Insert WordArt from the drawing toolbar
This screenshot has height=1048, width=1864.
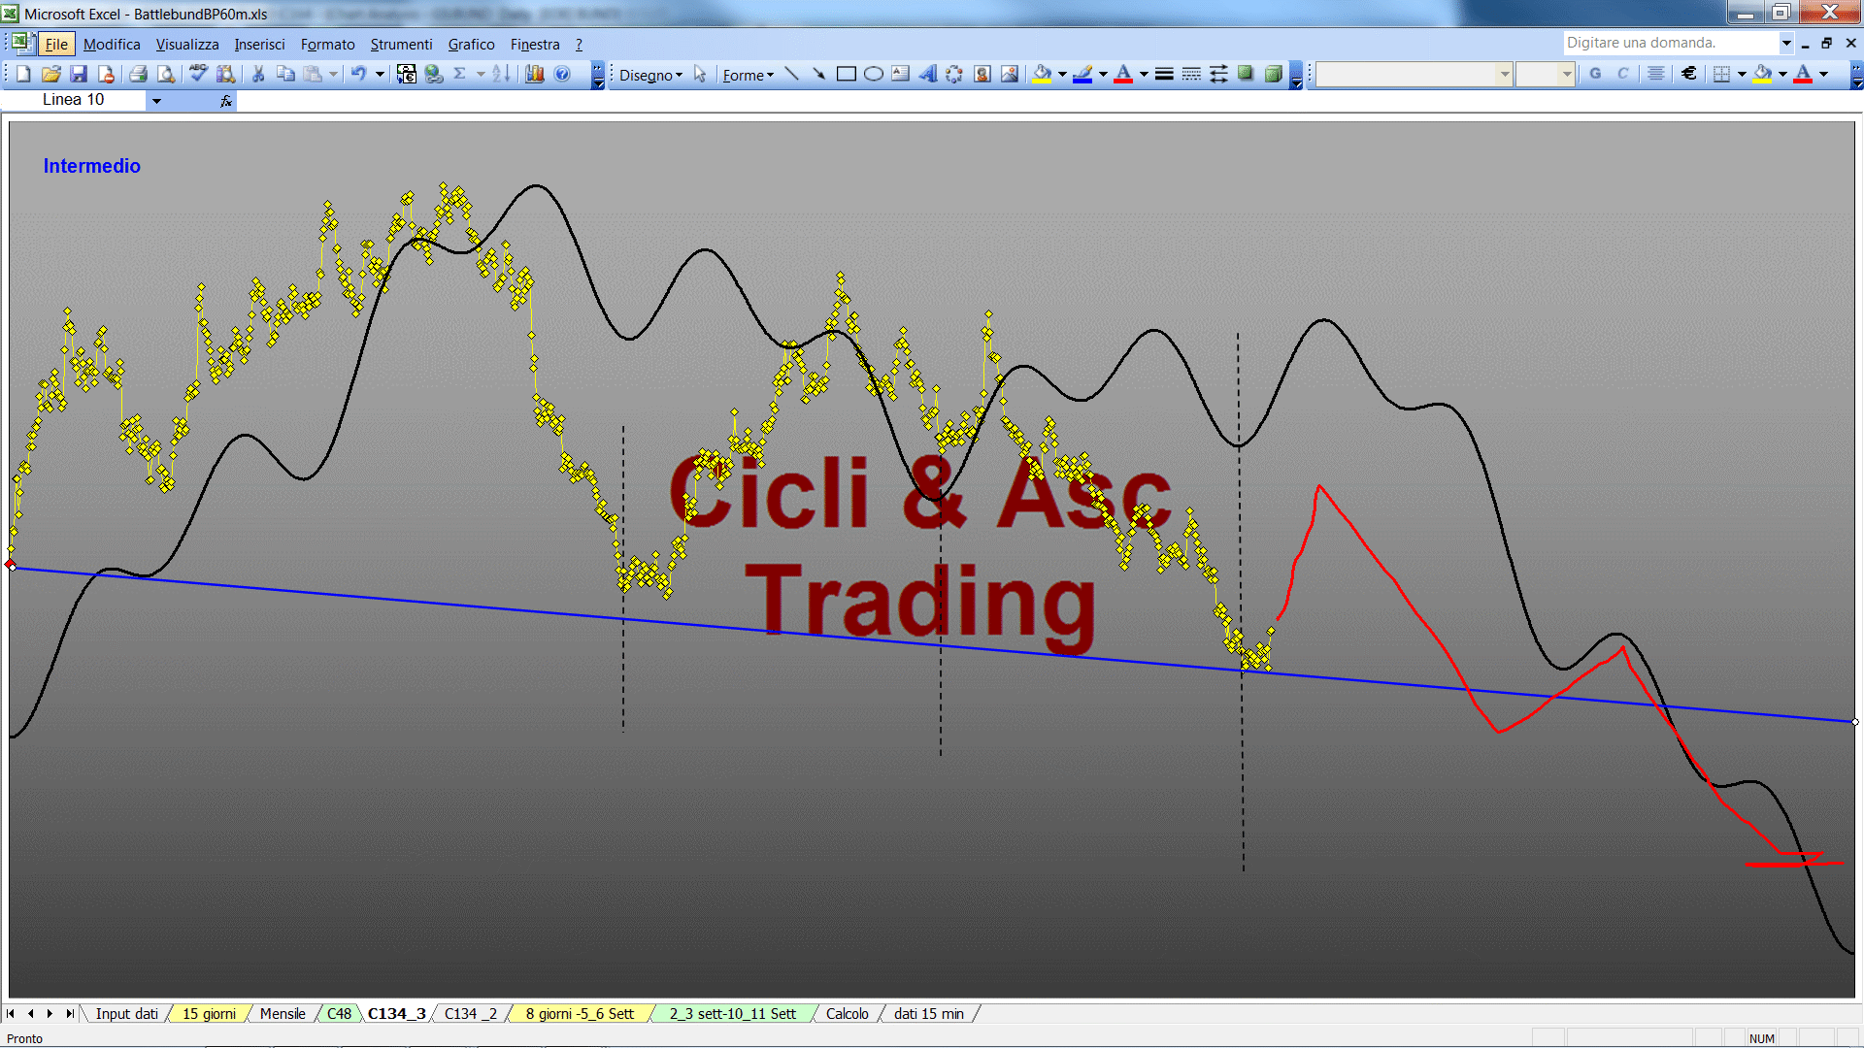[x=928, y=74]
